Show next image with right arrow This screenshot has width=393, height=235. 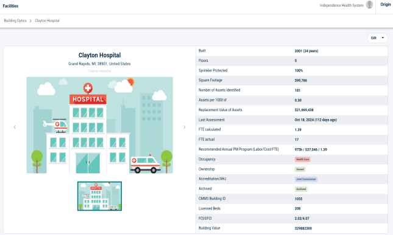[x=185, y=127]
